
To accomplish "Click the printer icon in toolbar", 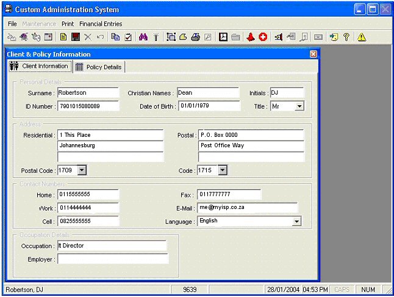I will [x=195, y=37].
